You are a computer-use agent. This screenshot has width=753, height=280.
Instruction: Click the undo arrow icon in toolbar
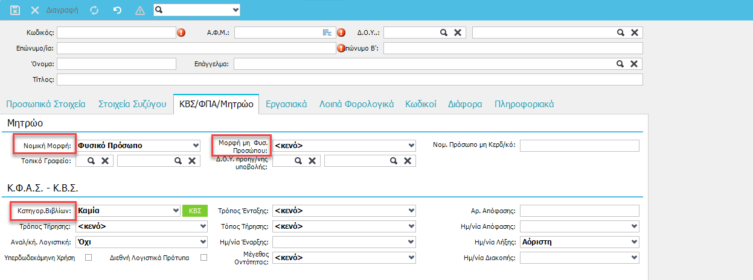tap(117, 10)
